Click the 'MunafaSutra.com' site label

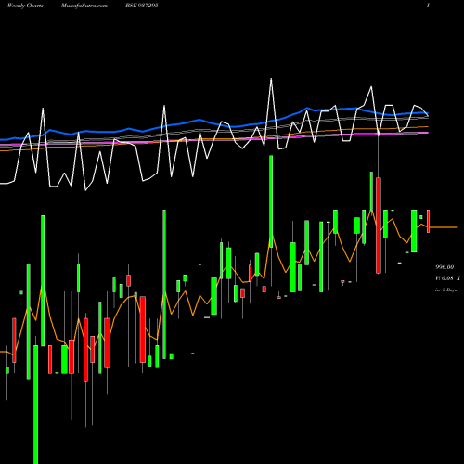pos(84,6)
